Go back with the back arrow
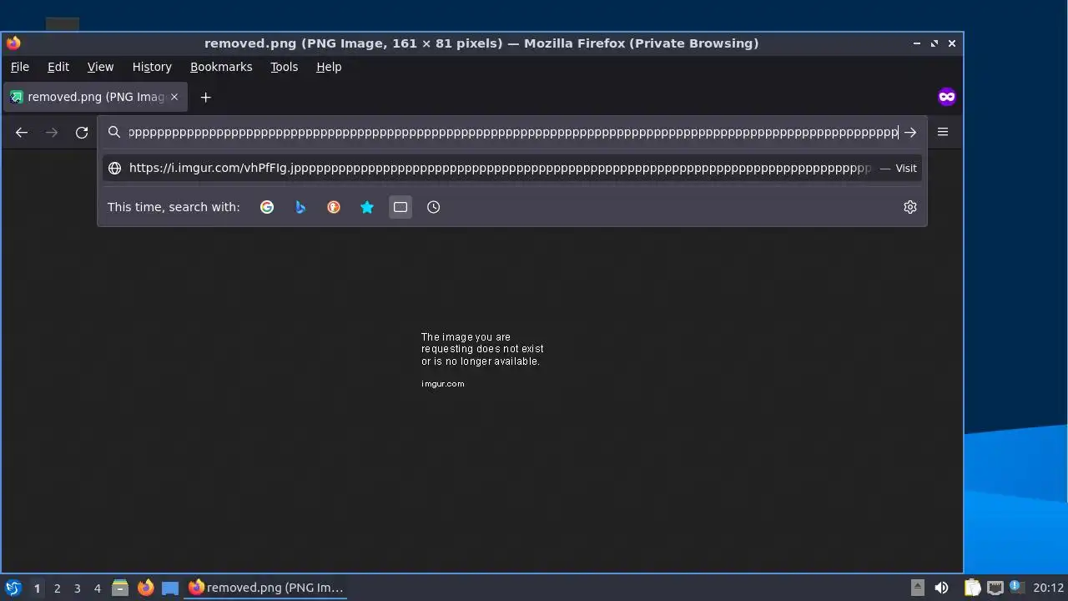The height and width of the screenshot is (601, 1068). 22,132
